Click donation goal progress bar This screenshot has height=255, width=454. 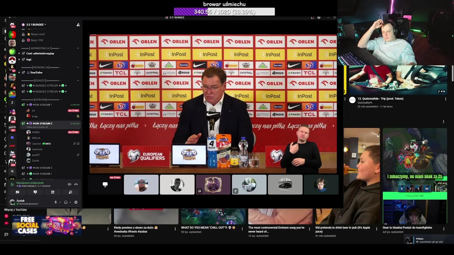(224, 12)
